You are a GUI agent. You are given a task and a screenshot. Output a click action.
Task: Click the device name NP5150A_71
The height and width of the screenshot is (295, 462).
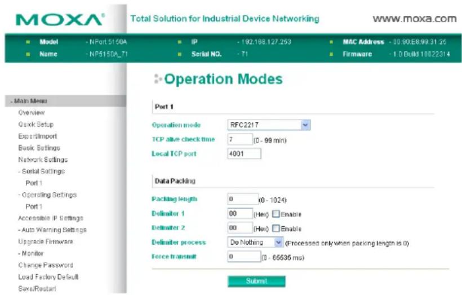[x=108, y=54]
